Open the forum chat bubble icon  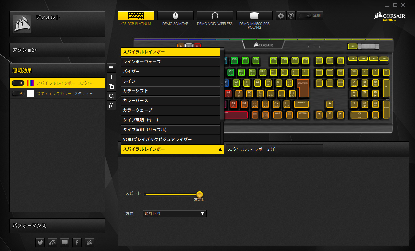pyautogui.click(x=65, y=243)
